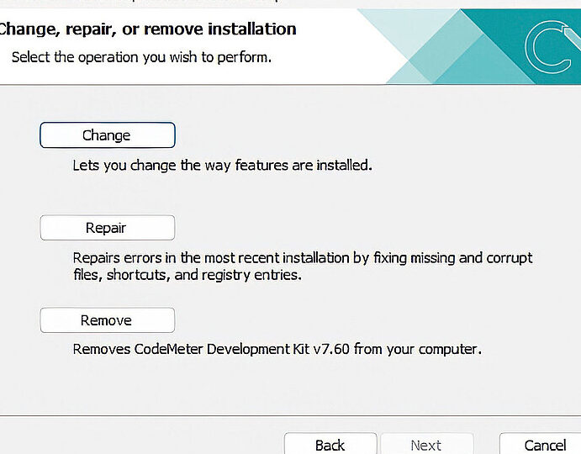Image resolution: width=581 pixels, height=454 pixels.
Task: Go Back to the previous step
Action: tap(330, 444)
